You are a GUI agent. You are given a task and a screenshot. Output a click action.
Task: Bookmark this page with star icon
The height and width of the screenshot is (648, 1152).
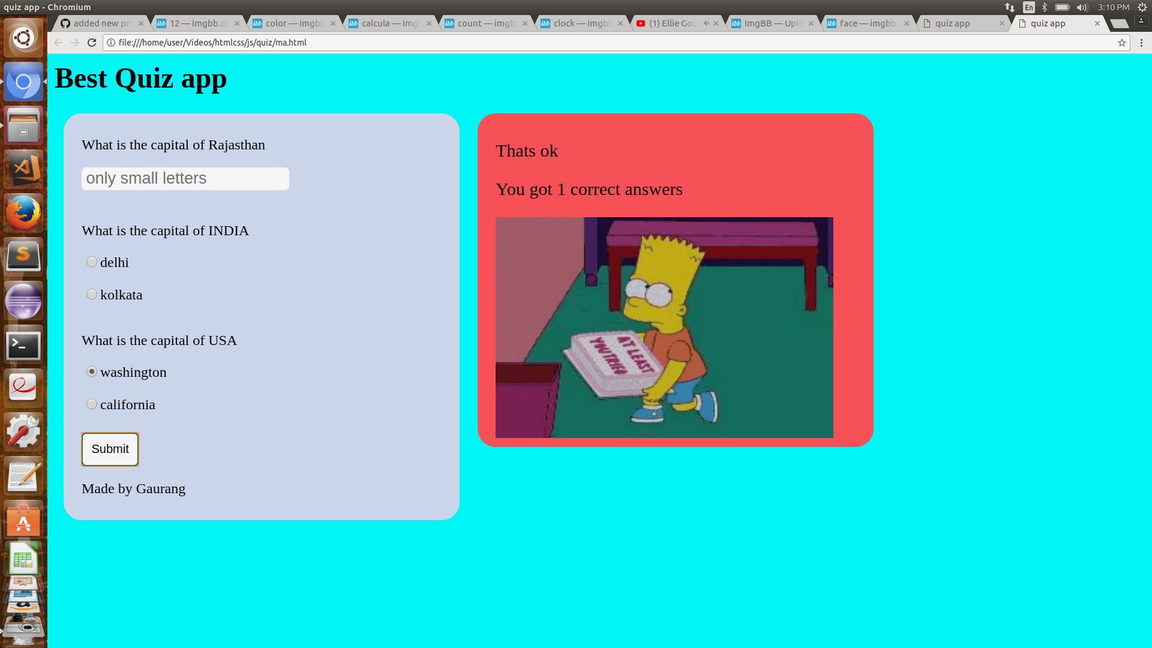point(1121,43)
